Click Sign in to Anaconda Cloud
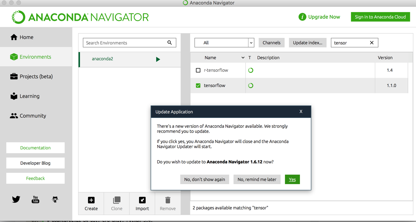The height and width of the screenshot is (222, 416). [x=380, y=17]
